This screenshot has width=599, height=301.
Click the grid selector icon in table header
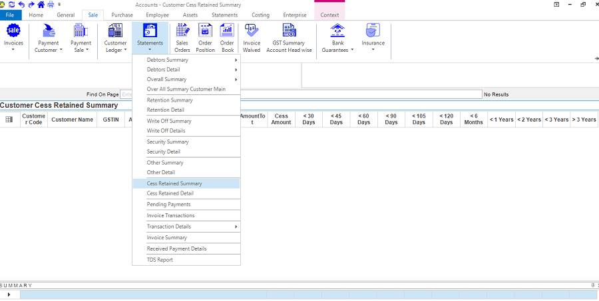point(9,120)
